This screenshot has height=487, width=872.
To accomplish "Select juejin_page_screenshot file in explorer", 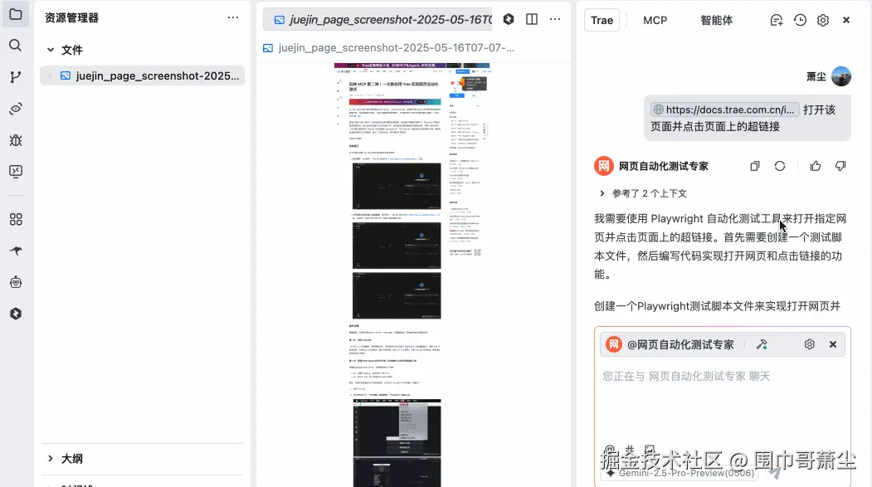I will coord(143,75).
